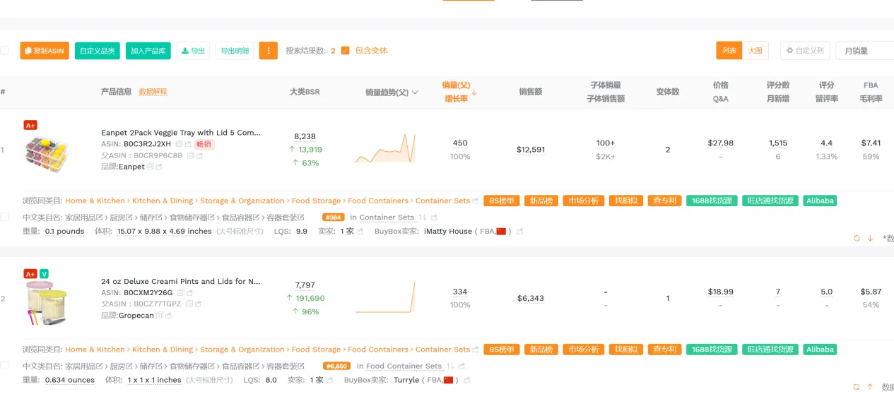Switch to 列表 list view
The image size is (894, 406).
(729, 51)
